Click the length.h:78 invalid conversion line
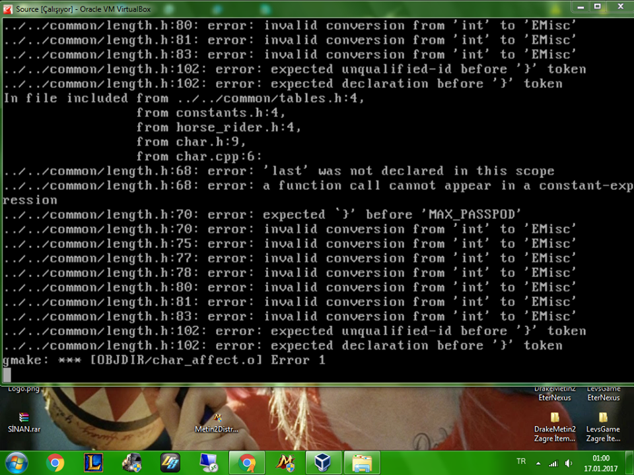The width and height of the screenshot is (634, 475). click(x=290, y=272)
